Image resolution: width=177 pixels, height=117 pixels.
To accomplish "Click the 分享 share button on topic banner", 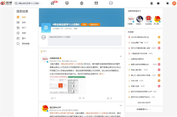I will point(84,24).
